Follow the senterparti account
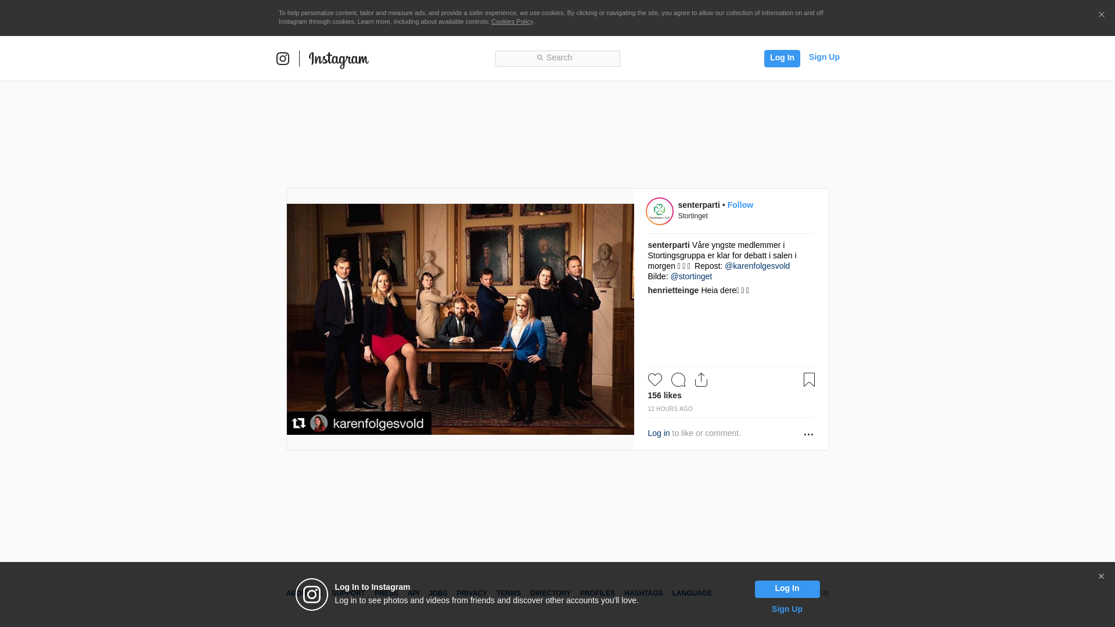This screenshot has height=627, width=1115. [x=740, y=205]
